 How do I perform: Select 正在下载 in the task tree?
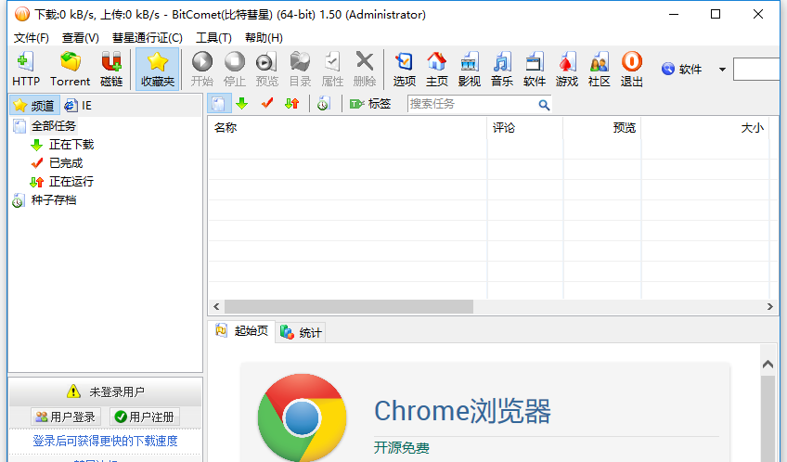(x=71, y=145)
